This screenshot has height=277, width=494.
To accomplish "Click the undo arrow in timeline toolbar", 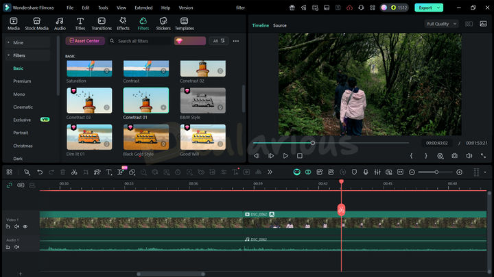I will [40, 172].
